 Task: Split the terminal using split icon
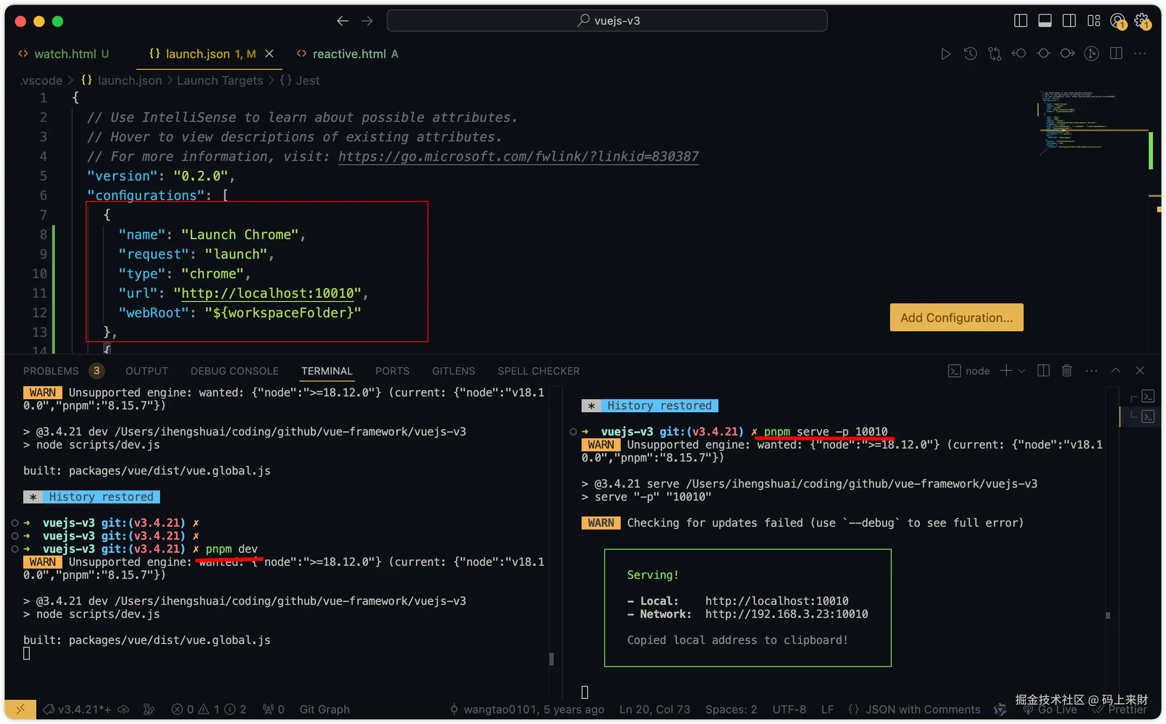[1044, 371]
